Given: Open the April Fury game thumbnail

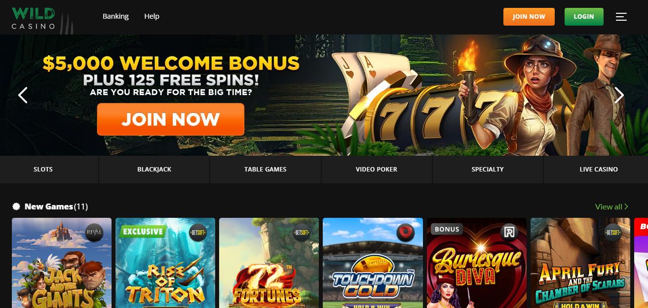Looking at the screenshot, I should pyautogui.click(x=580, y=263).
